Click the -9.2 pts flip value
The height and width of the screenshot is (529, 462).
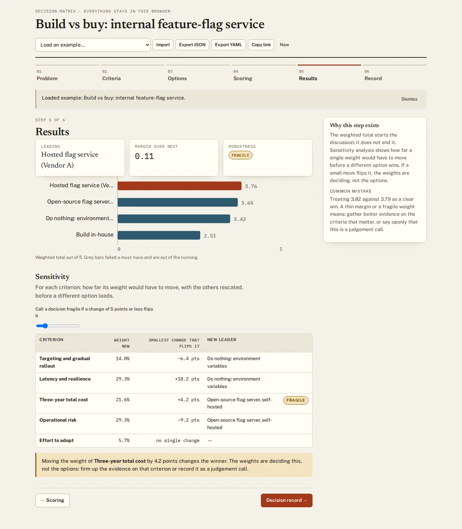tap(189, 420)
